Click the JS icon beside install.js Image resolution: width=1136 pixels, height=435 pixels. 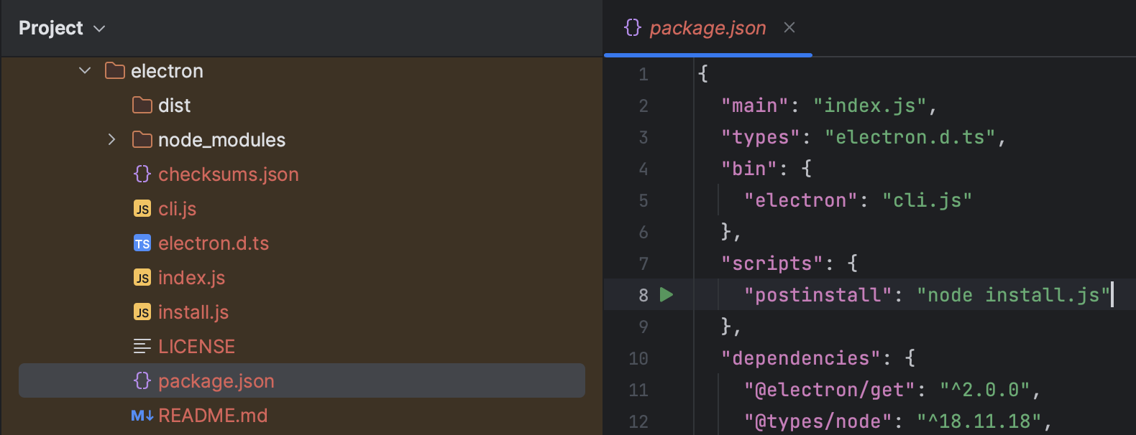tap(142, 312)
